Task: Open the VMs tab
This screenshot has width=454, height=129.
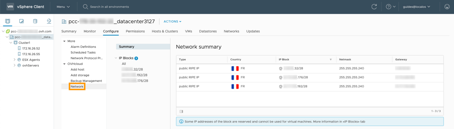Action: pyautogui.click(x=188, y=31)
